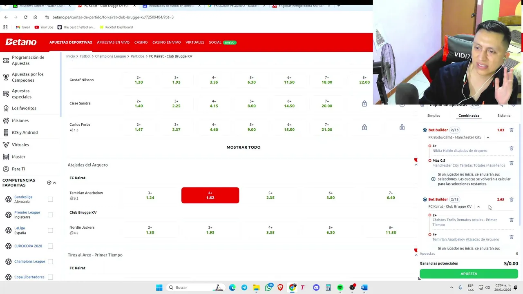The width and height of the screenshot is (523, 294).
Task: Remove Manchester City Tarjetas Totales selection
Action: point(511,163)
